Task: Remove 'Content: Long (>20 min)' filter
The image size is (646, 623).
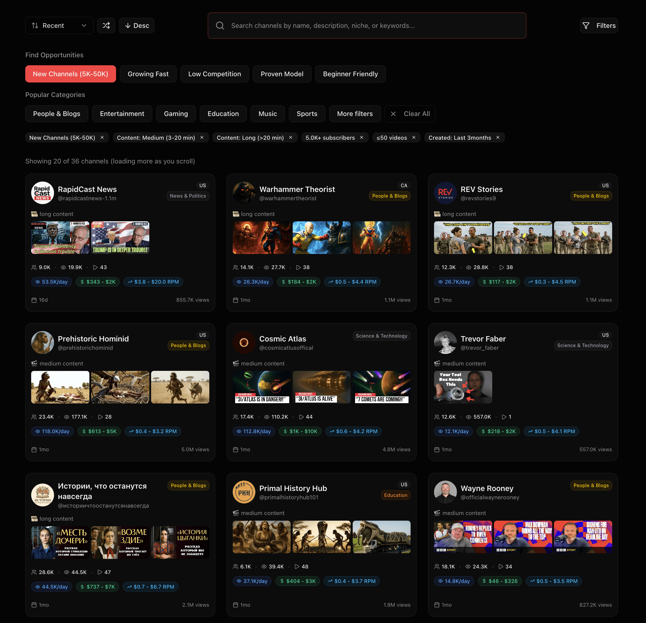Action: (291, 137)
